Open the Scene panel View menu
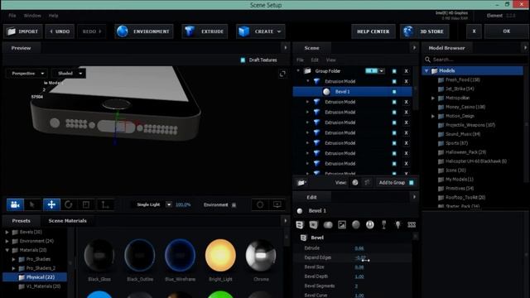The image size is (530, 298). pos(331,60)
